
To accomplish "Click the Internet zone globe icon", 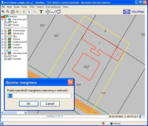I will pos(111,124).
